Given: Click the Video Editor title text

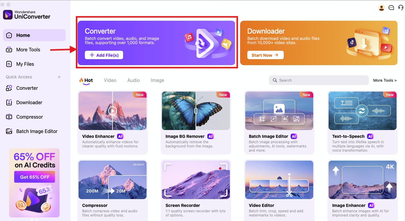Looking at the screenshot, I should pos(261,205).
